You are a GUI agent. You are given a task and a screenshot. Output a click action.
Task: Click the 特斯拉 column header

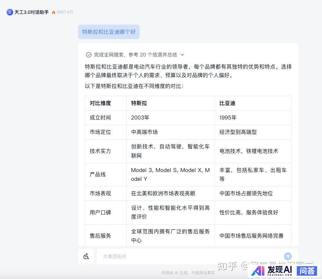pyautogui.click(x=139, y=103)
